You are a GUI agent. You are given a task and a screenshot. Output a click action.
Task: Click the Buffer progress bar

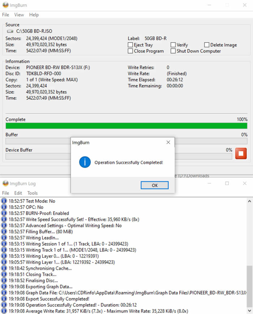[126, 141]
